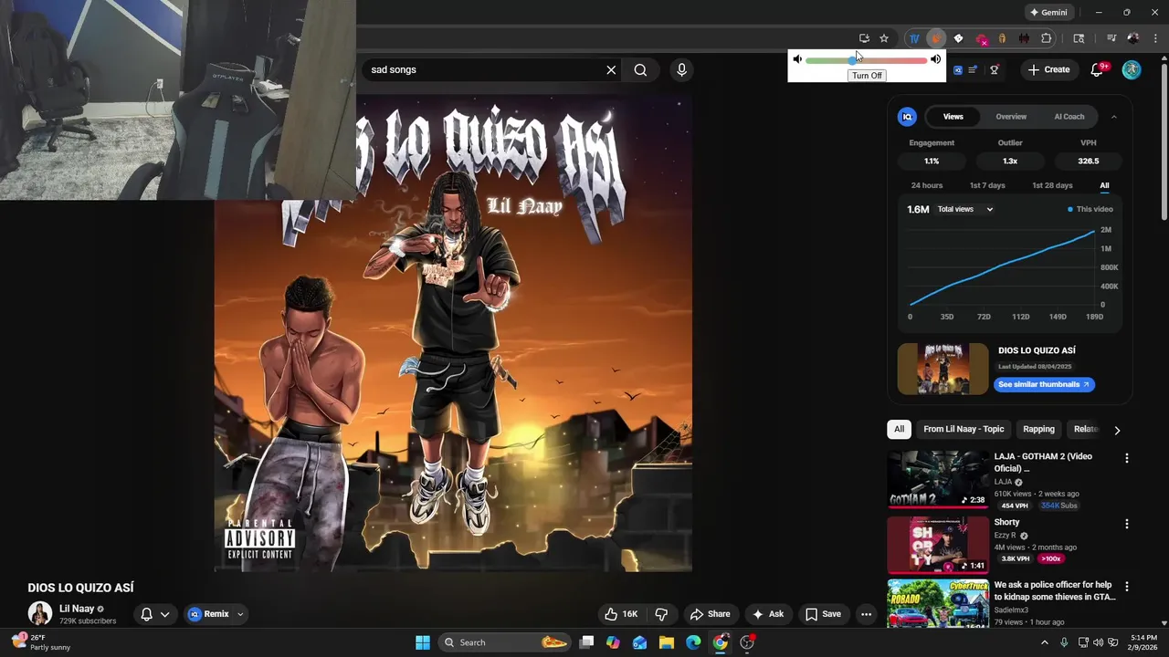Switch to the Overview tab
The width and height of the screenshot is (1169, 657).
click(x=1011, y=117)
